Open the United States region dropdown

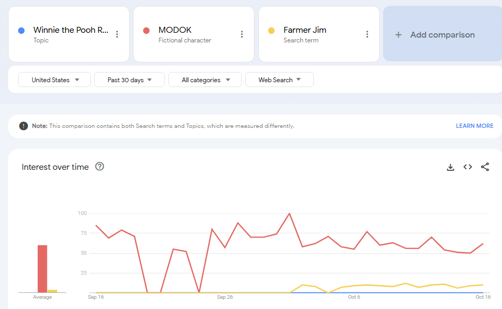click(x=55, y=80)
